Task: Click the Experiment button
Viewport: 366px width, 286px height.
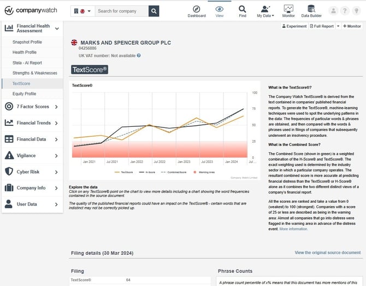Action: click(x=294, y=26)
